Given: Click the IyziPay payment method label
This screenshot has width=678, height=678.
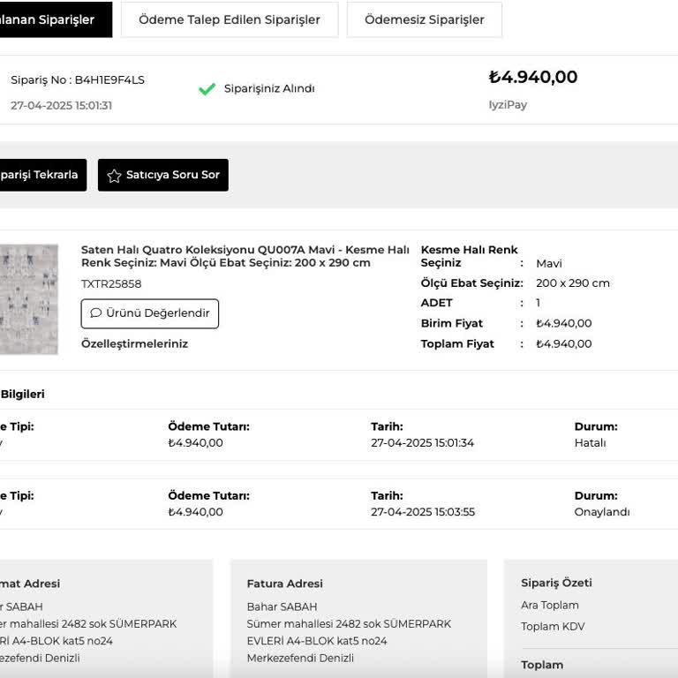Looking at the screenshot, I should (x=508, y=105).
